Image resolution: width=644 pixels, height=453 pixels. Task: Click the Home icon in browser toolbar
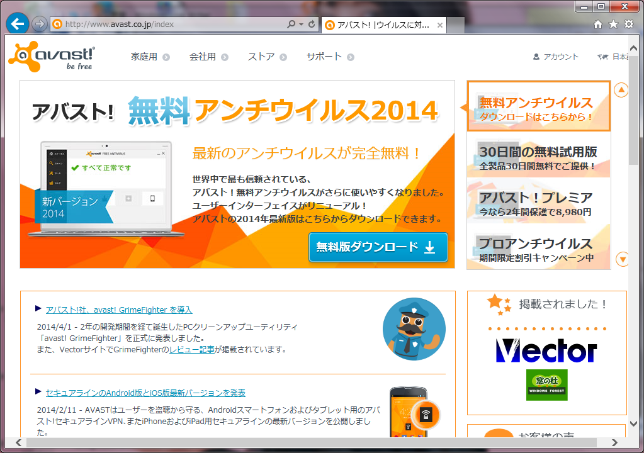[598, 24]
